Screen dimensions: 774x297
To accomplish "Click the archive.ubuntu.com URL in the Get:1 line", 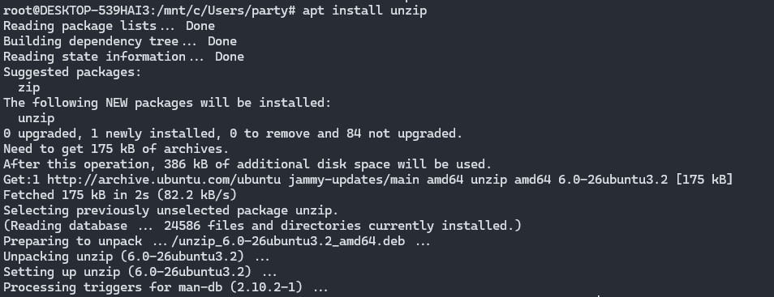I will click(166, 180).
